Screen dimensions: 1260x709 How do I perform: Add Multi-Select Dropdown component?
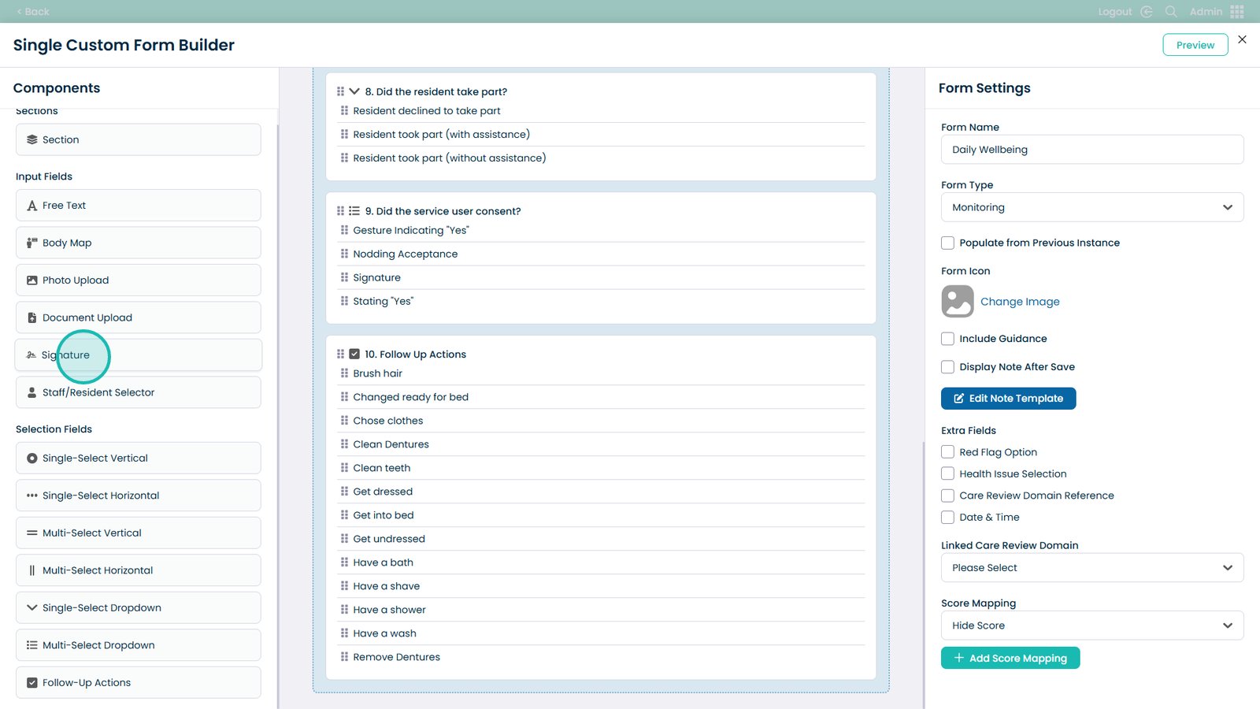click(139, 645)
